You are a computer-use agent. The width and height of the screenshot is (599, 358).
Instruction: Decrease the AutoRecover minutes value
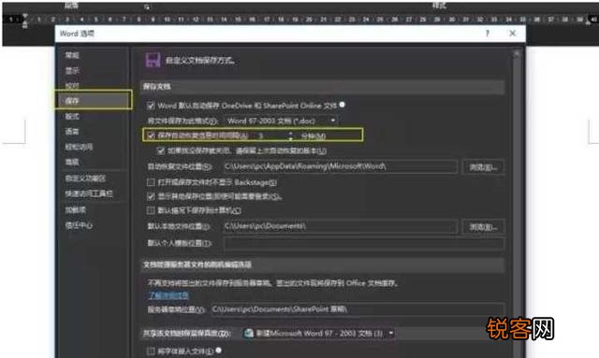[x=291, y=138]
